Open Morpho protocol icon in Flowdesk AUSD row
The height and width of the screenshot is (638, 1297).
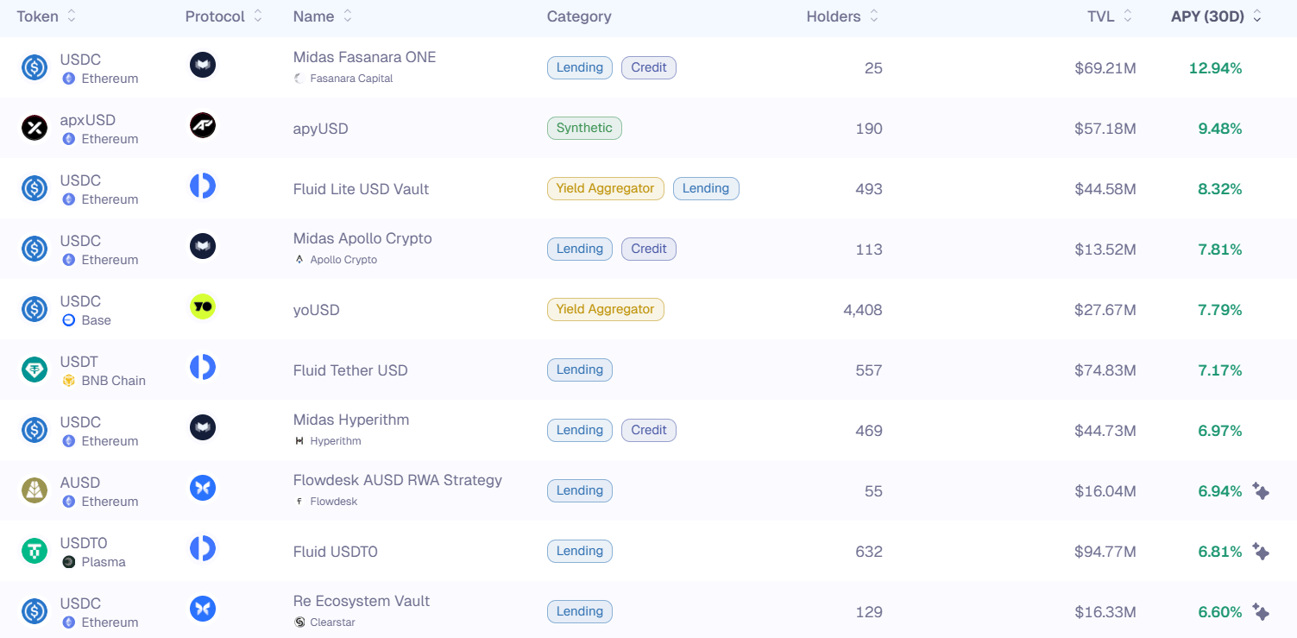pyautogui.click(x=203, y=488)
